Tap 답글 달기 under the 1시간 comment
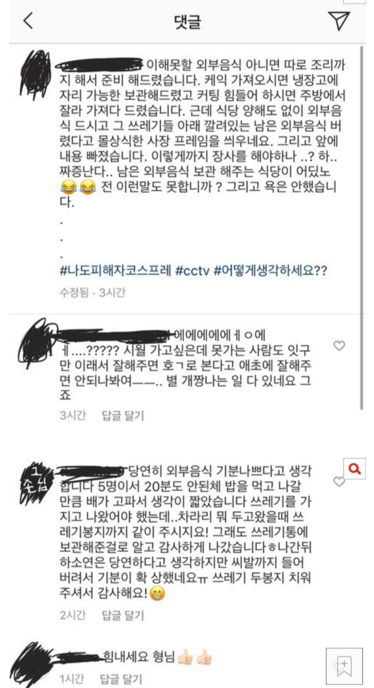Image resolution: width=374 pixels, height=688 pixels. pyautogui.click(x=121, y=678)
